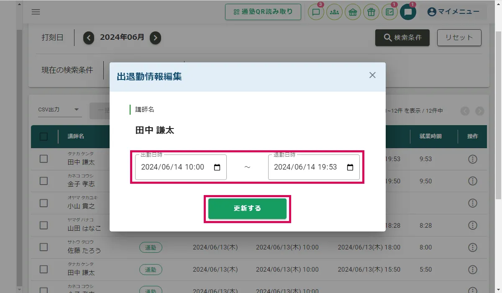The height and width of the screenshot is (293, 502).
Task: Check the box for 田中 謙太 5:50 row
Action: point(44,270)
